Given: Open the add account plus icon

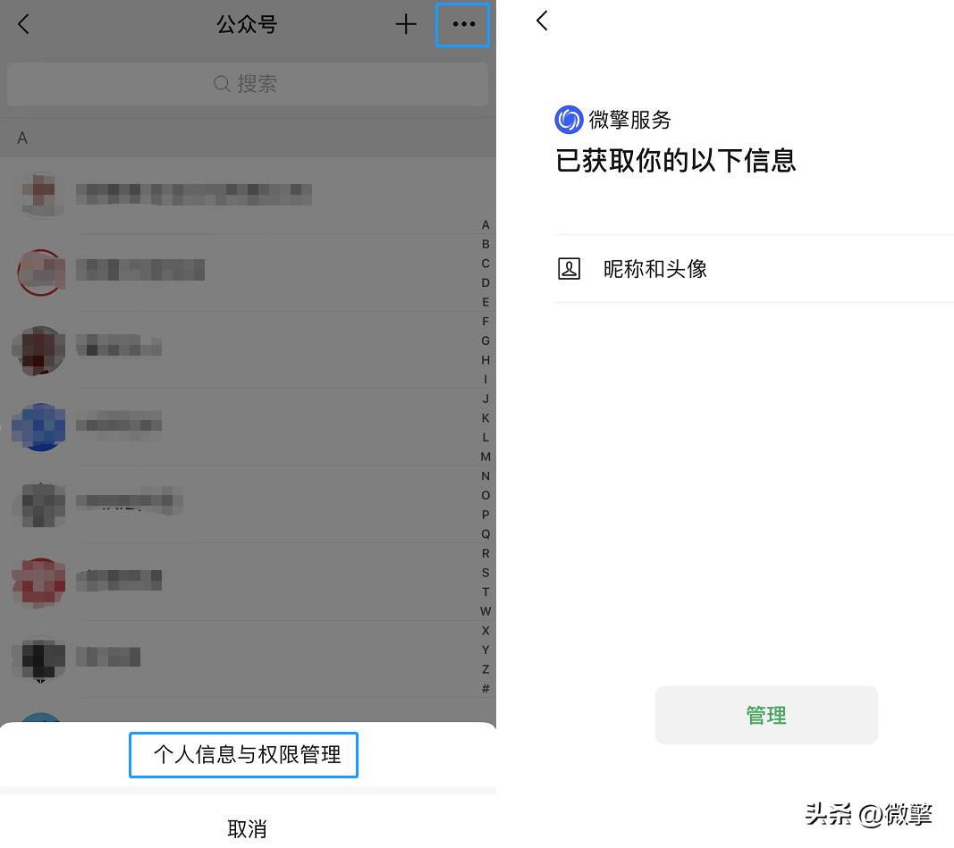Looking at the screenshot, I should click(x=406, y=24).
